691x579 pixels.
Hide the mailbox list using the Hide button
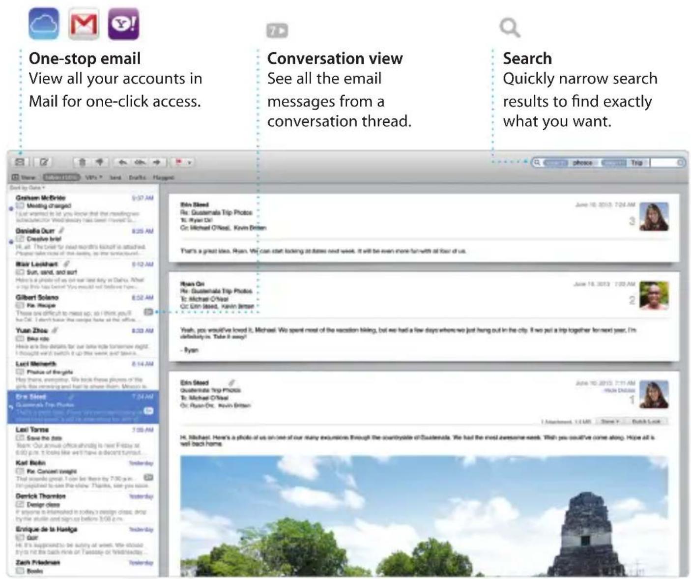24,177
